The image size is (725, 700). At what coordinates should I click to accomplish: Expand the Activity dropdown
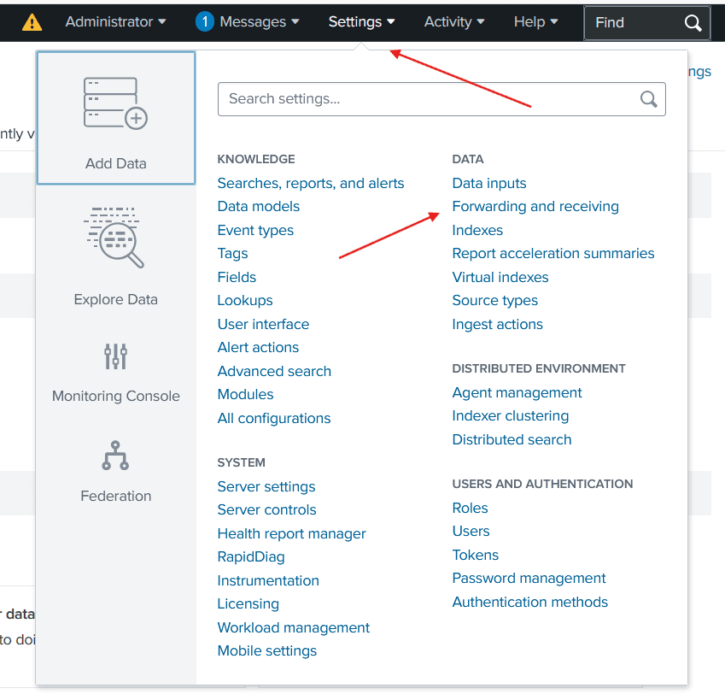(x=454, y=22)
